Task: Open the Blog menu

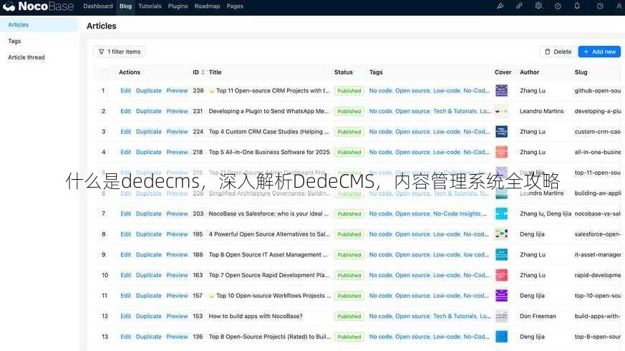Action: click(125, 6)
